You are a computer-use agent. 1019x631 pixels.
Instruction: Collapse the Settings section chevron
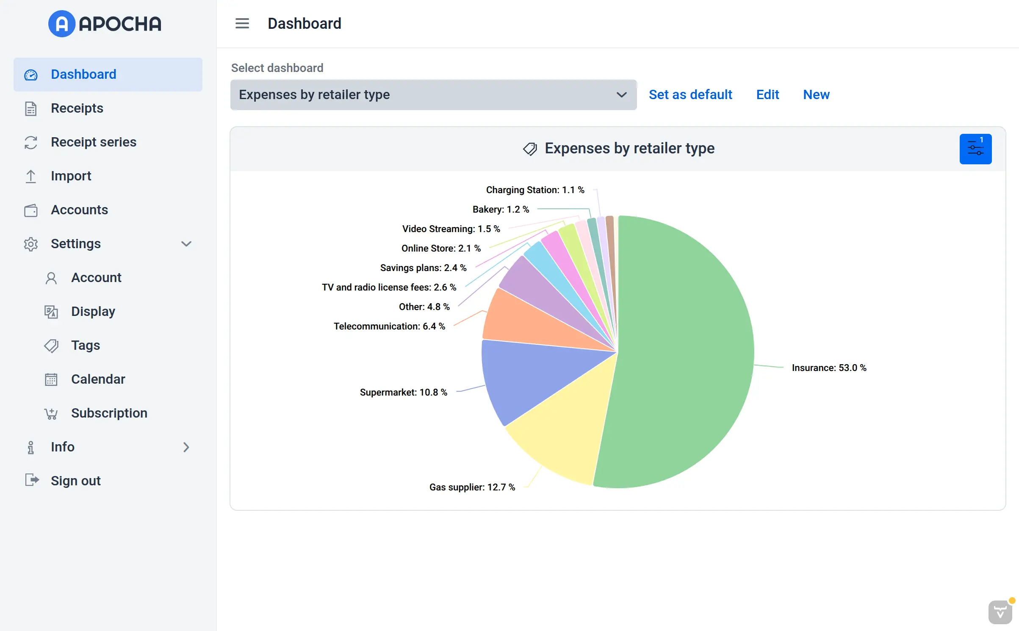(x=186, y=244)
